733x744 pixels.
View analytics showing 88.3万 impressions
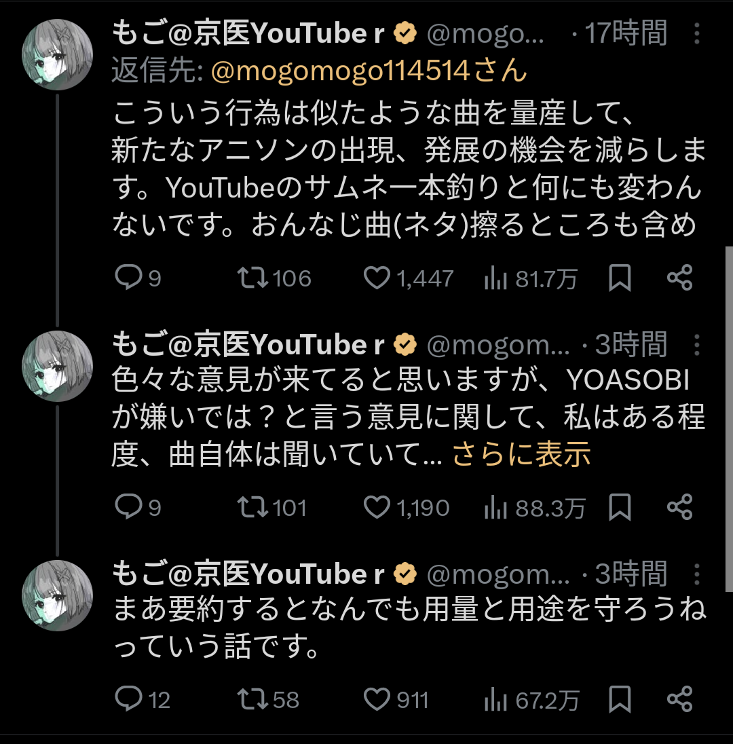[535, 508]
